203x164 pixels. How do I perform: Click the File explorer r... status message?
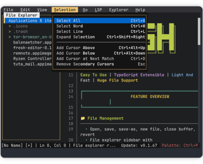pyautogui.click(x=94, y=146)
